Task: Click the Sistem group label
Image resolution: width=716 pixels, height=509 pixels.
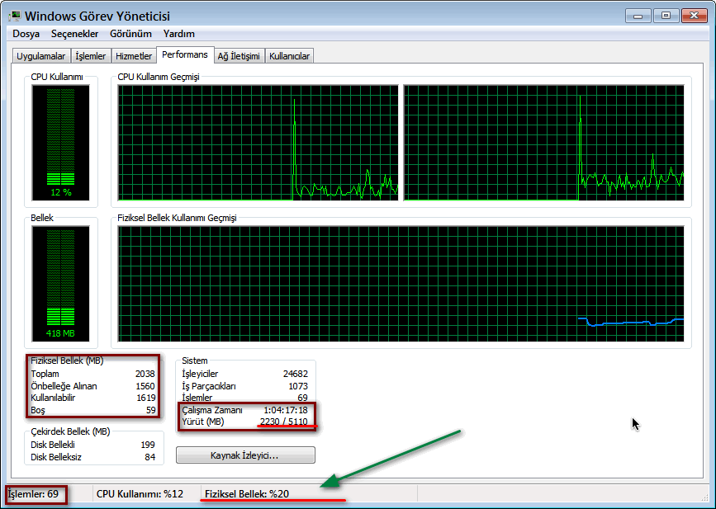Action: coord(195,361)
